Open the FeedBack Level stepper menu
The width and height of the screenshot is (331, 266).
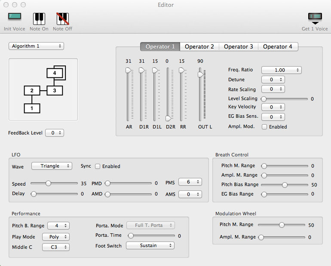point(55,133)
